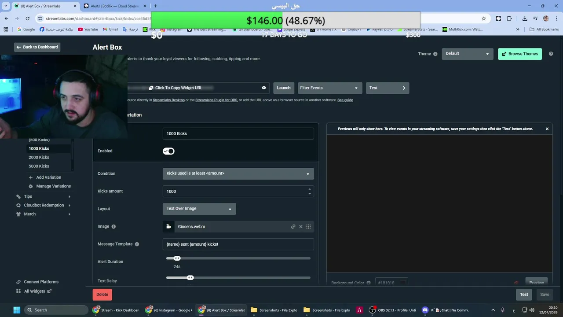Click the info icon next to Image label
Screen dimensions: 563x317
113,226
